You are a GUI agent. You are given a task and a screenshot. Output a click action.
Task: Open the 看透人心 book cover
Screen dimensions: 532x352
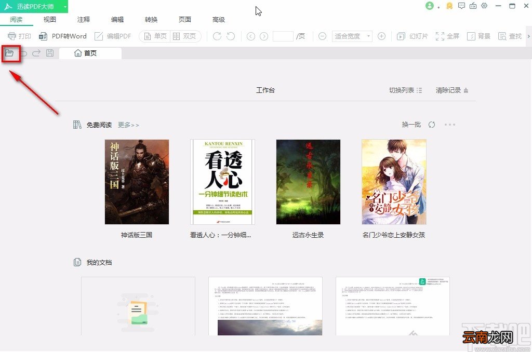point(222,182)
